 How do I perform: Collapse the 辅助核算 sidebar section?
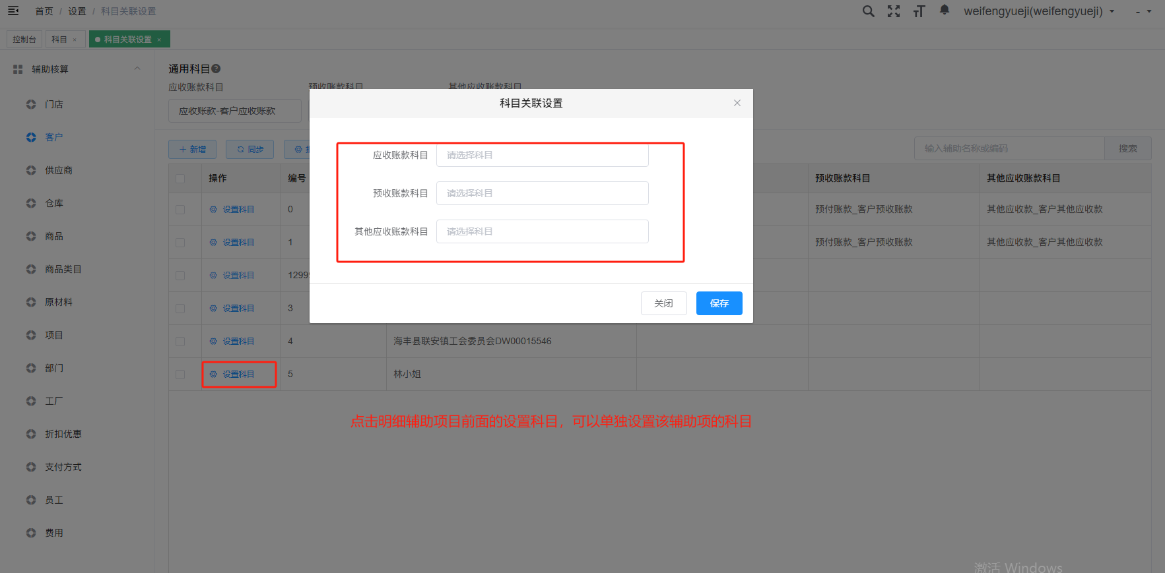pyautogui.click(x=137, y=69)
